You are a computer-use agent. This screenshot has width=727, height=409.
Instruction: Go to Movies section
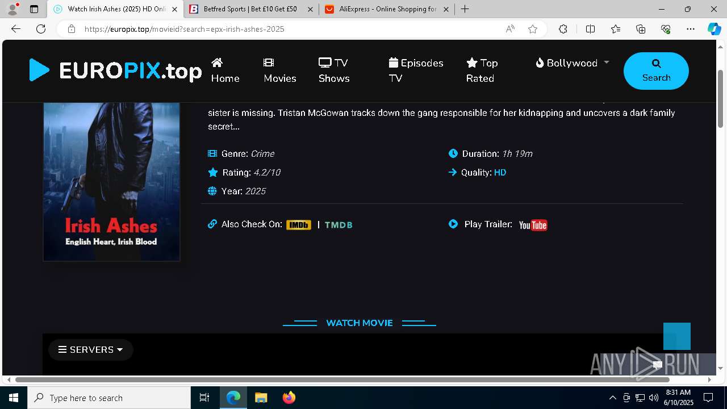[x=279, y=70]
